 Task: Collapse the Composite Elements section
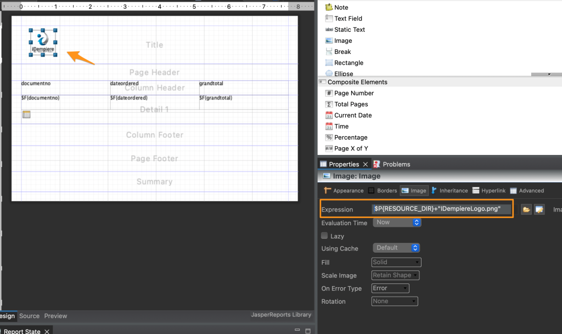[x=322, y=82]
